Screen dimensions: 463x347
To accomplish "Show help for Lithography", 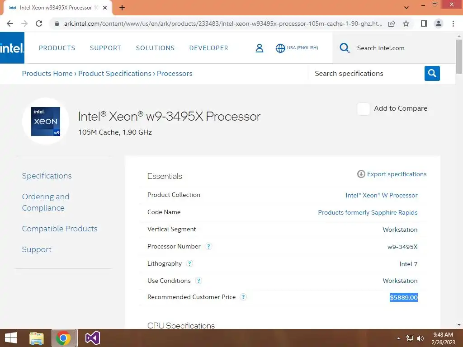I will (189, 263).
